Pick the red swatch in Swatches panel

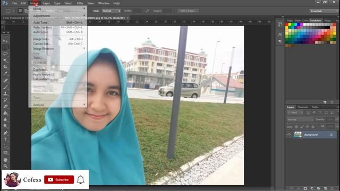pyautogui.click(x=287, y=25)
